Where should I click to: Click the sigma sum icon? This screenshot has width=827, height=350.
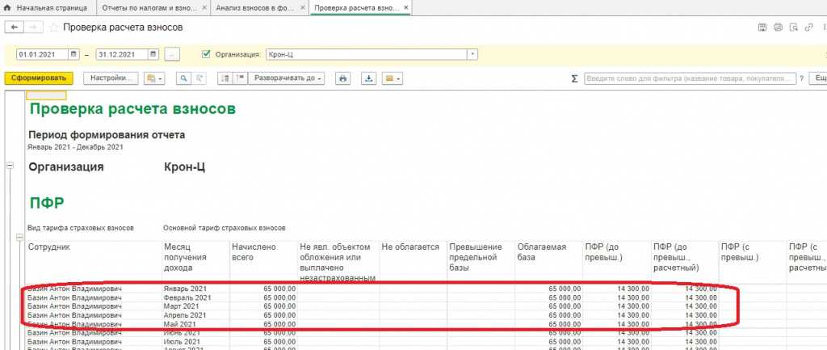click(x=574, y=78)
